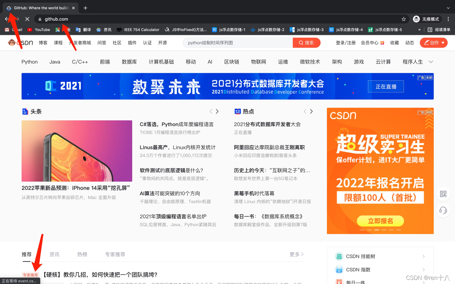The width and height of the screenshot is (455, 284).
Task: Go to next 热点 page
Action: pos(311,111)
